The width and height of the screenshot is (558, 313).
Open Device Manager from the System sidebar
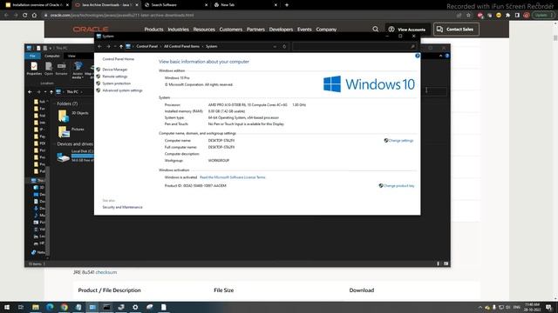114,70
